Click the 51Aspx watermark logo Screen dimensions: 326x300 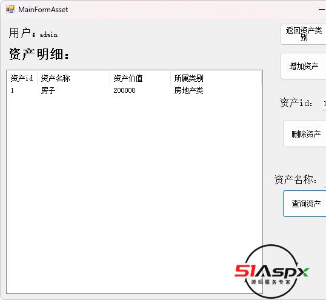pyautogui.click(x=271, y=272)
